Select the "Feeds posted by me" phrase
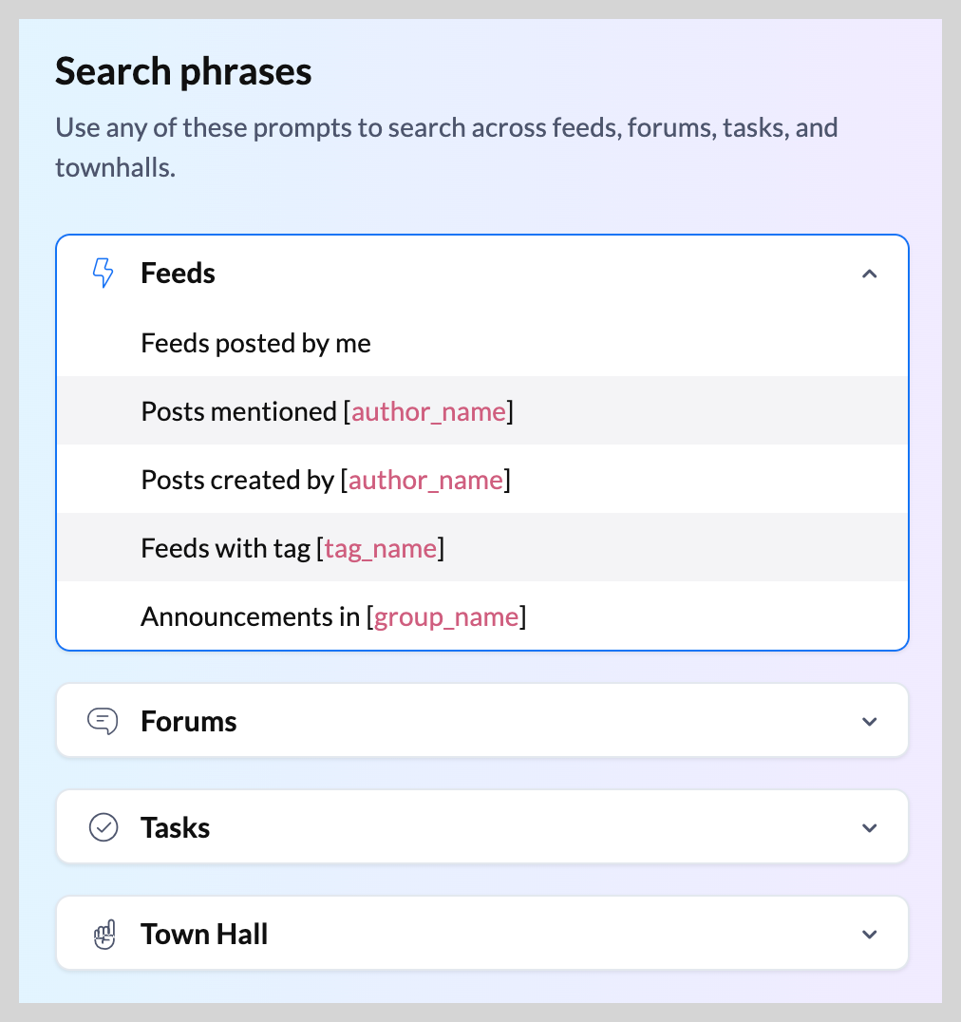 click(255, 343)
